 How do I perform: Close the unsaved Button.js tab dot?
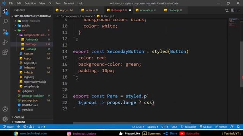tap(130, 10)
